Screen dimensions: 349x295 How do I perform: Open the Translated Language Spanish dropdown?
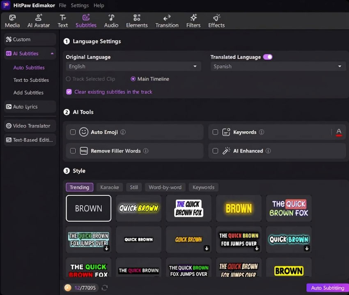(278, 67)
